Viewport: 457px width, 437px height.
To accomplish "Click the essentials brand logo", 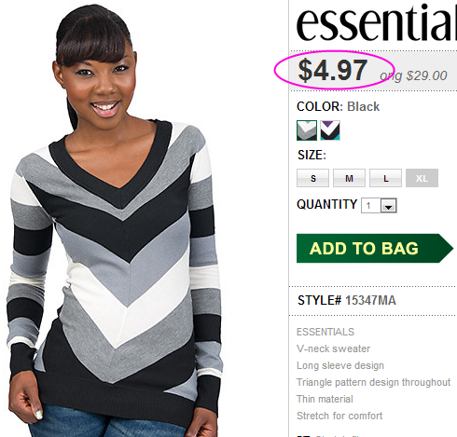I will pos(376,23).
